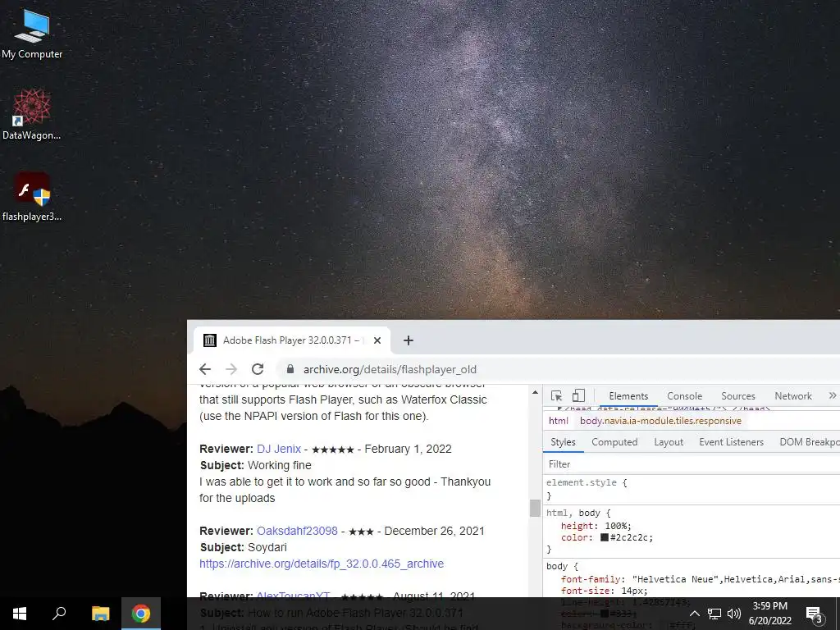The image size is (840, 630).
Task: Switch to the Console panel
Action: point(685,396)
